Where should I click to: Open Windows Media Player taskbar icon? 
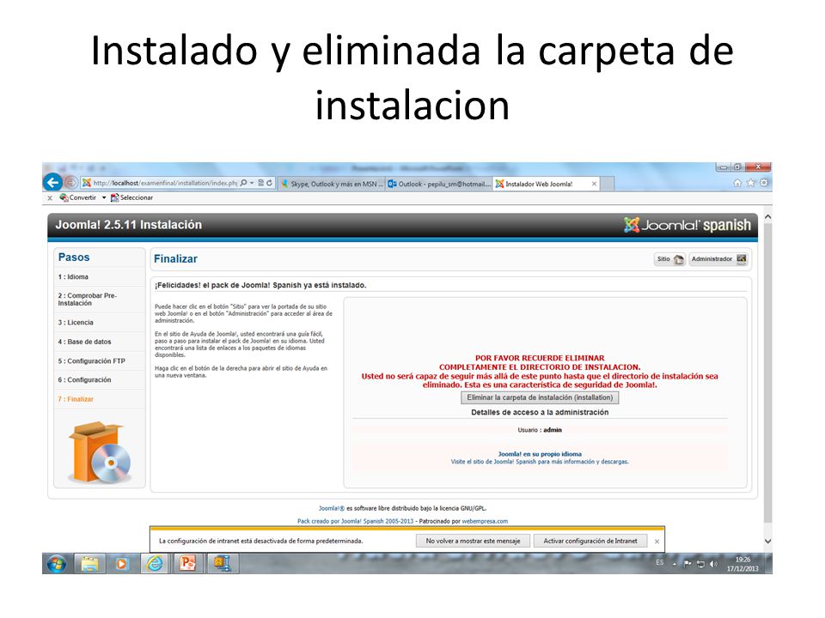point(121,564)
